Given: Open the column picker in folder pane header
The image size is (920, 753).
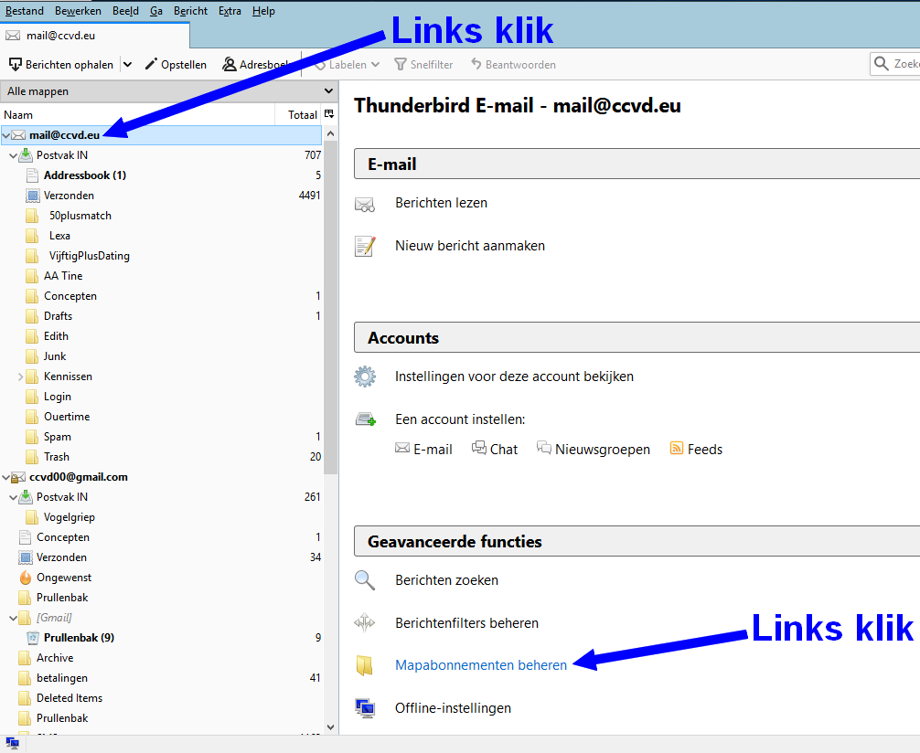Looking at the screenshot, I should 329,115.
